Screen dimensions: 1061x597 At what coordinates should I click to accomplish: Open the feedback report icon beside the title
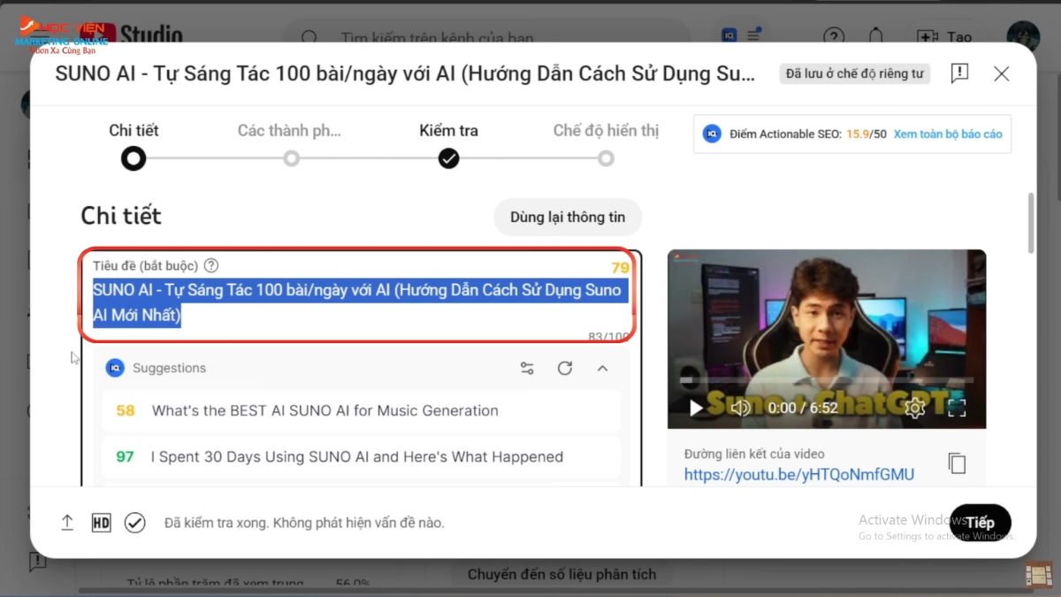click(959, 73)
